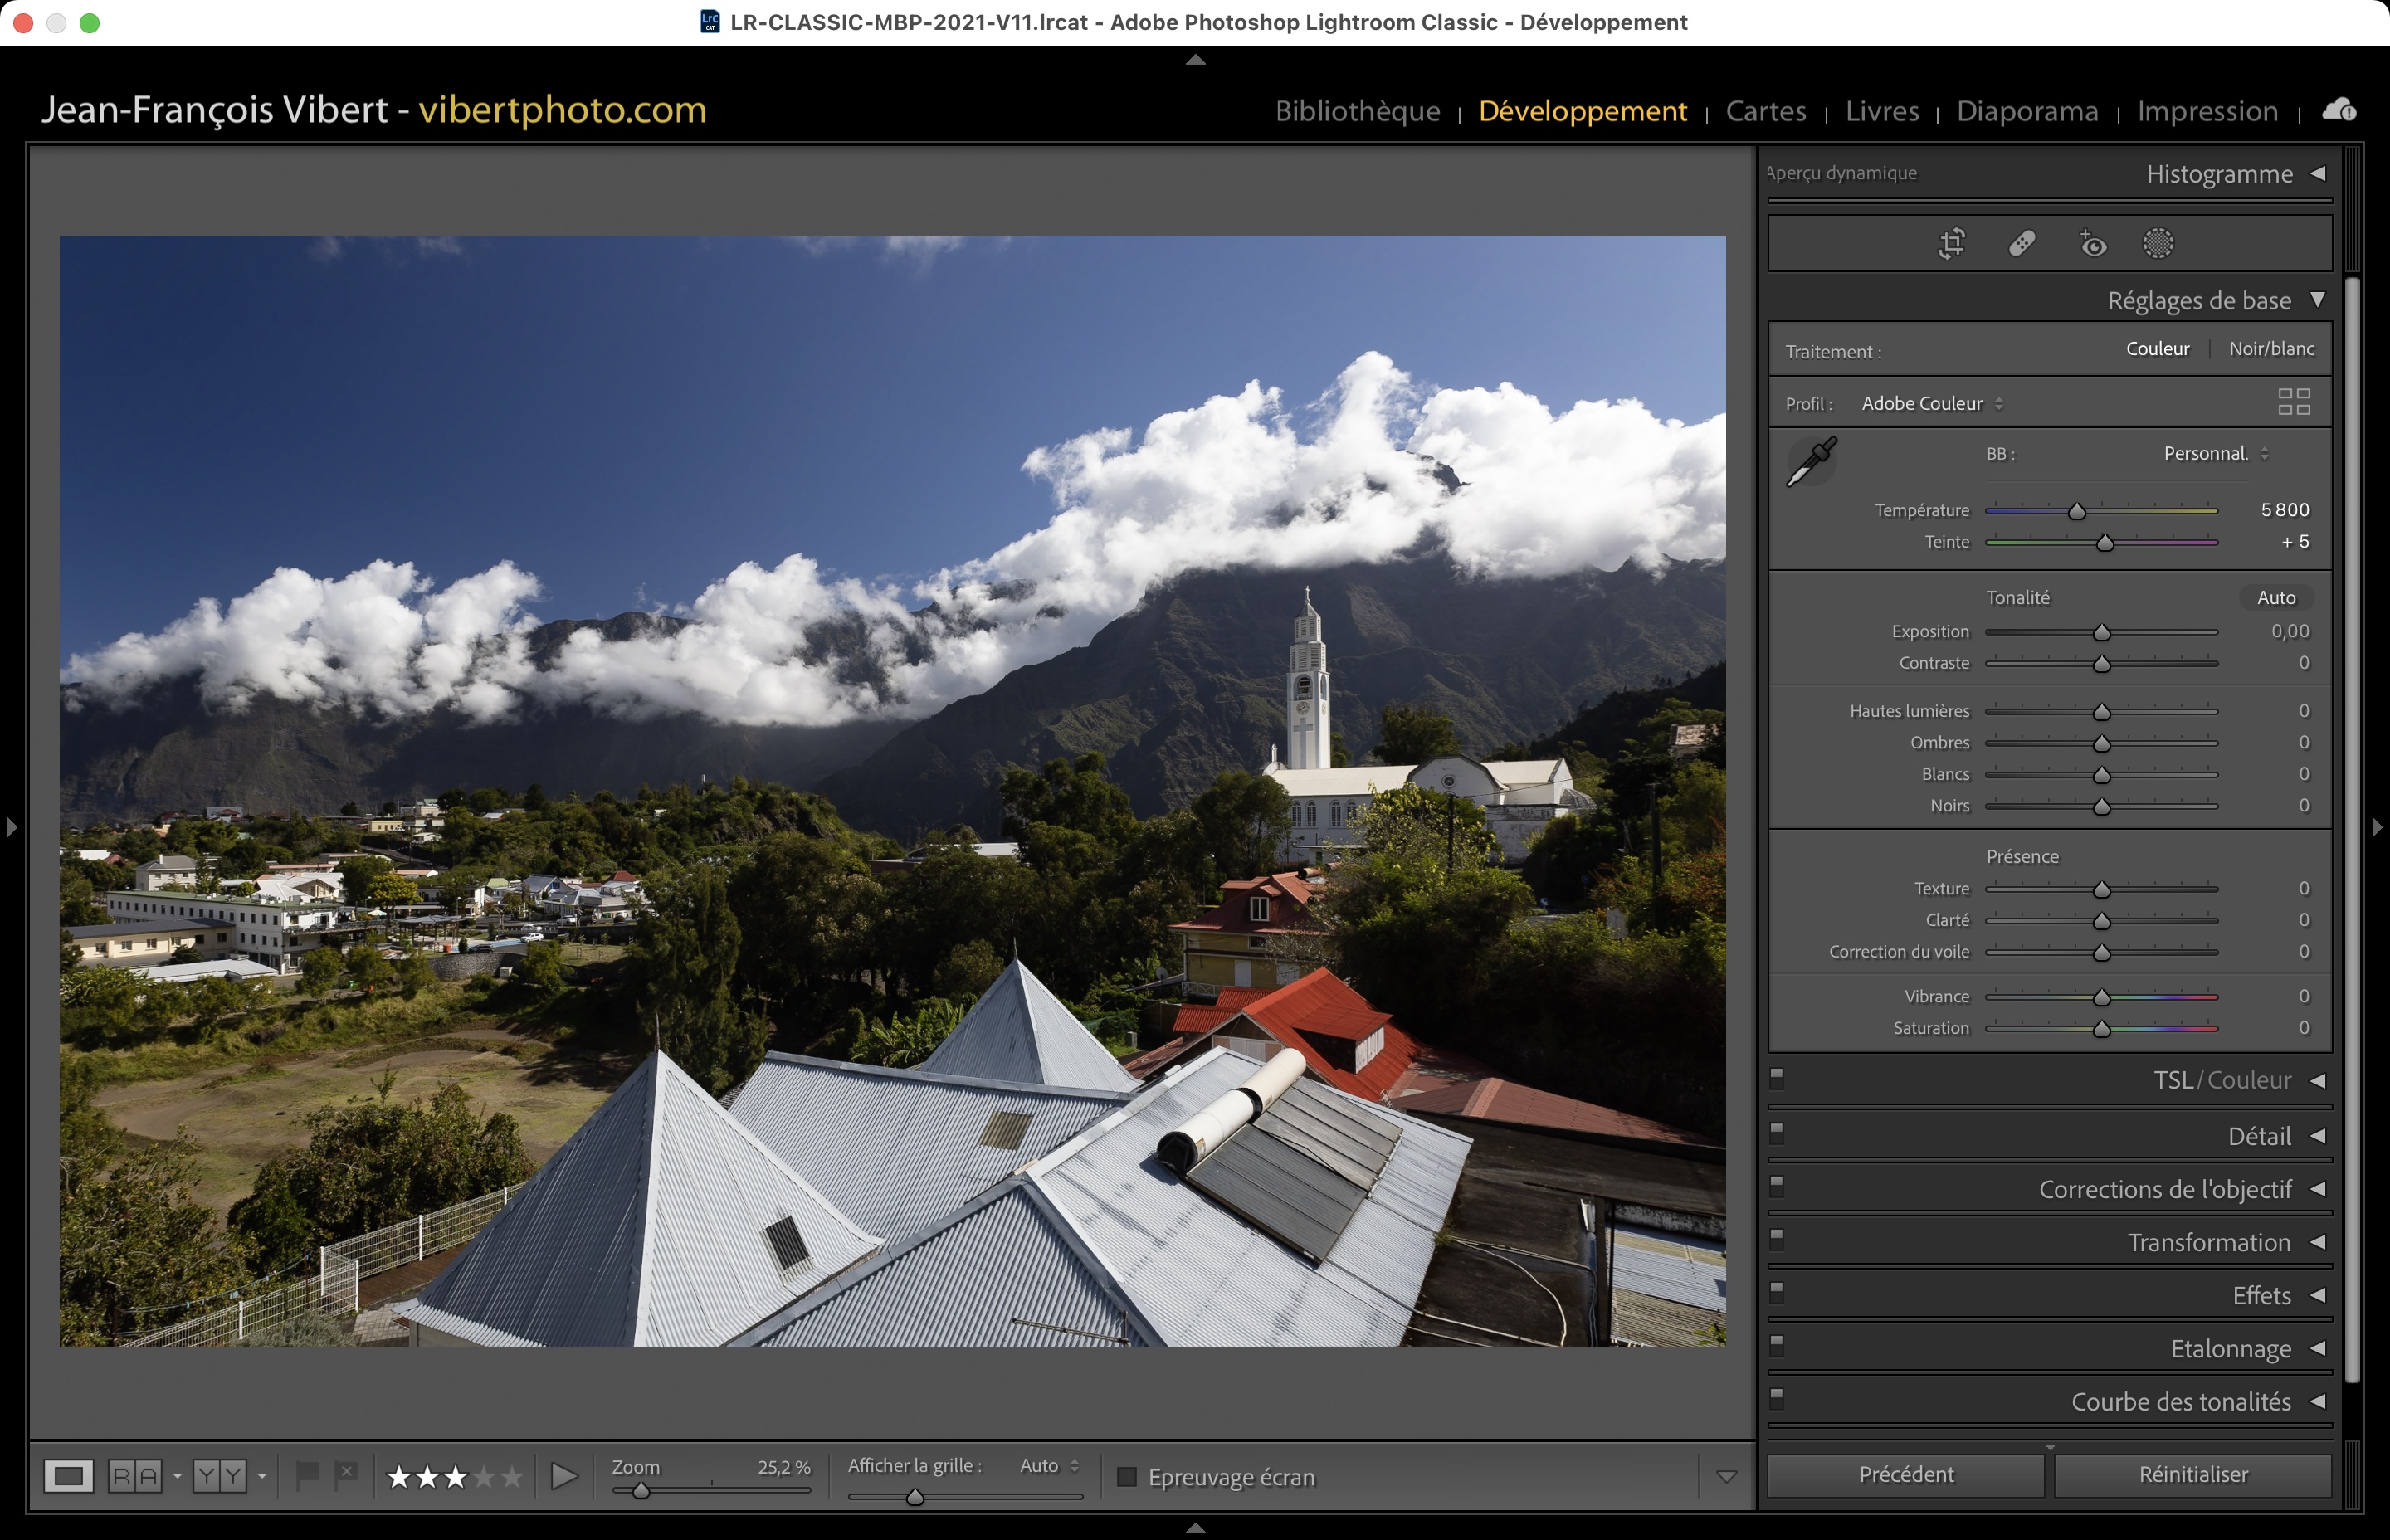Click the Exposition slider handle
The height and width of the screenshot is (1540, 2390).
[2101, 633]
